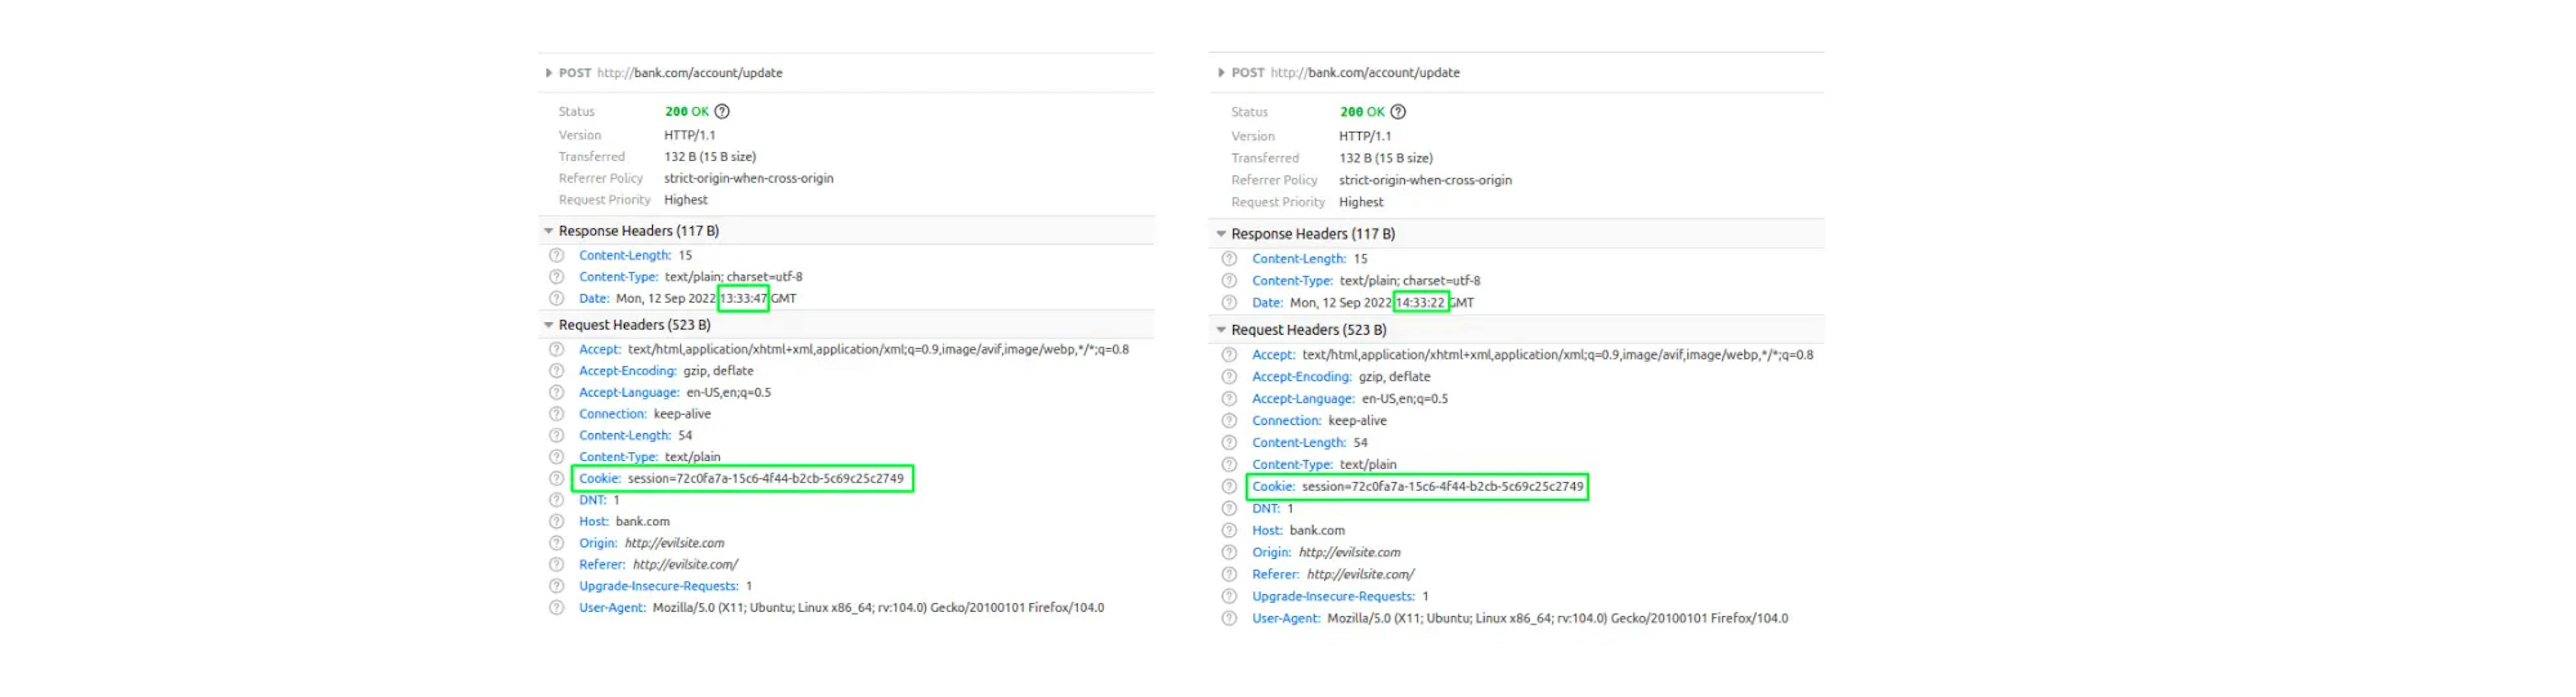Open the 200 OK status help icon in right panel

click(1398, 112)
